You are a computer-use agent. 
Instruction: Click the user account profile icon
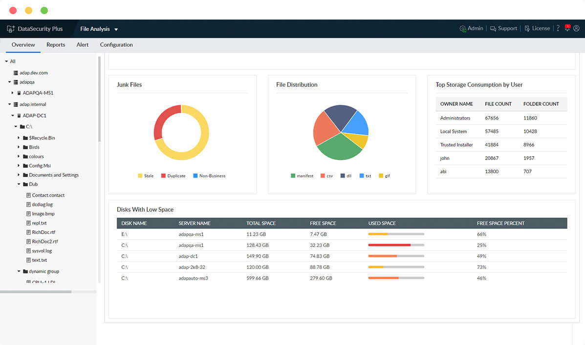[577, 28]
